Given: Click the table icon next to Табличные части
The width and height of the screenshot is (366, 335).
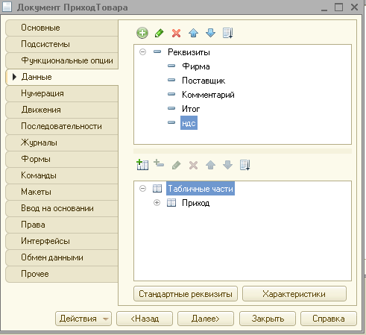Looking at the screenshot, I should click(x=157, y=189).
